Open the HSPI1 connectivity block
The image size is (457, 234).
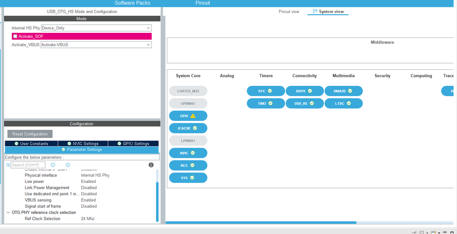305,91
